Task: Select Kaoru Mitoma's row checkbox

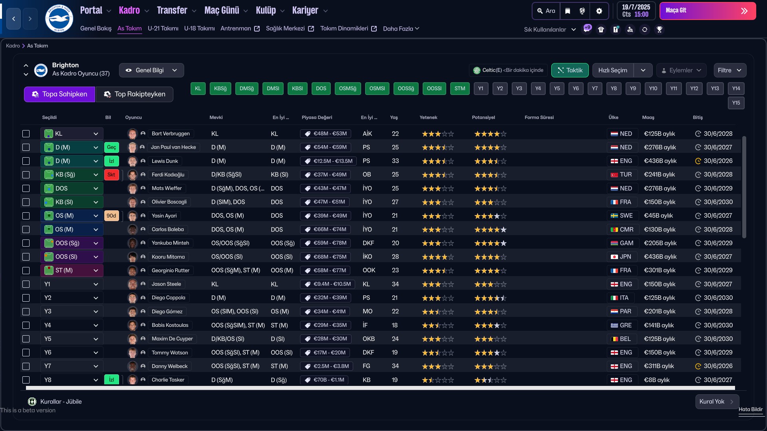Action: pyautogui.click(x=26, y=257)
